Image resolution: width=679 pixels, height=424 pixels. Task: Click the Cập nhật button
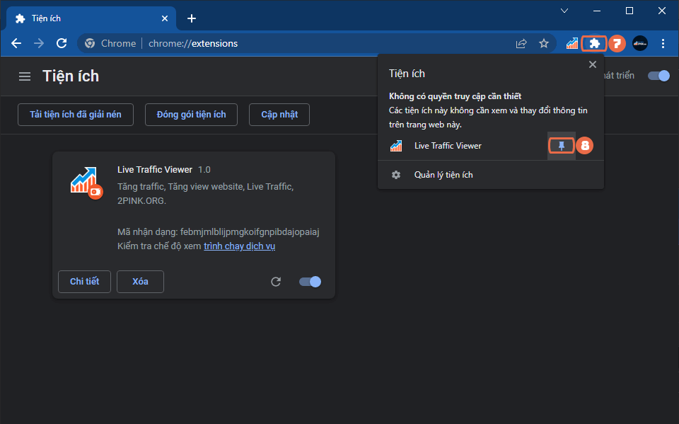pyautogui.click(x=279, y=115)
